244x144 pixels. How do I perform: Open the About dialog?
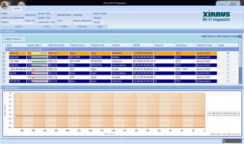(96, 22)
